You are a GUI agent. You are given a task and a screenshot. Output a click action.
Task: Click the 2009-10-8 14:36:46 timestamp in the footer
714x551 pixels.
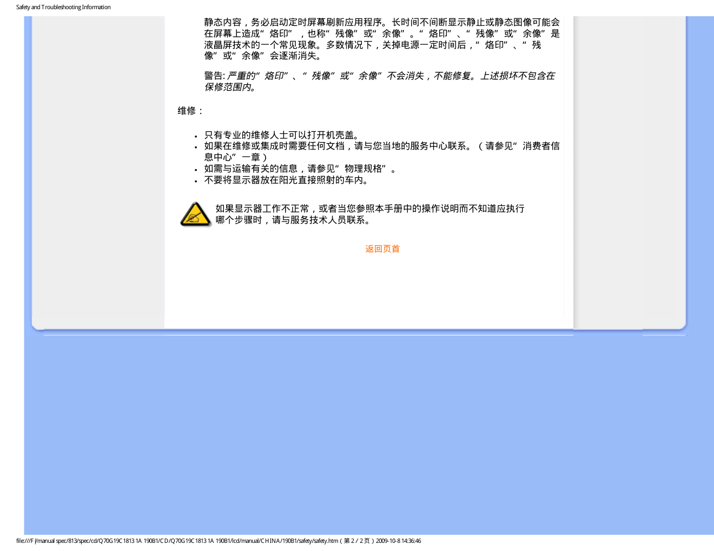pos(398,541)
